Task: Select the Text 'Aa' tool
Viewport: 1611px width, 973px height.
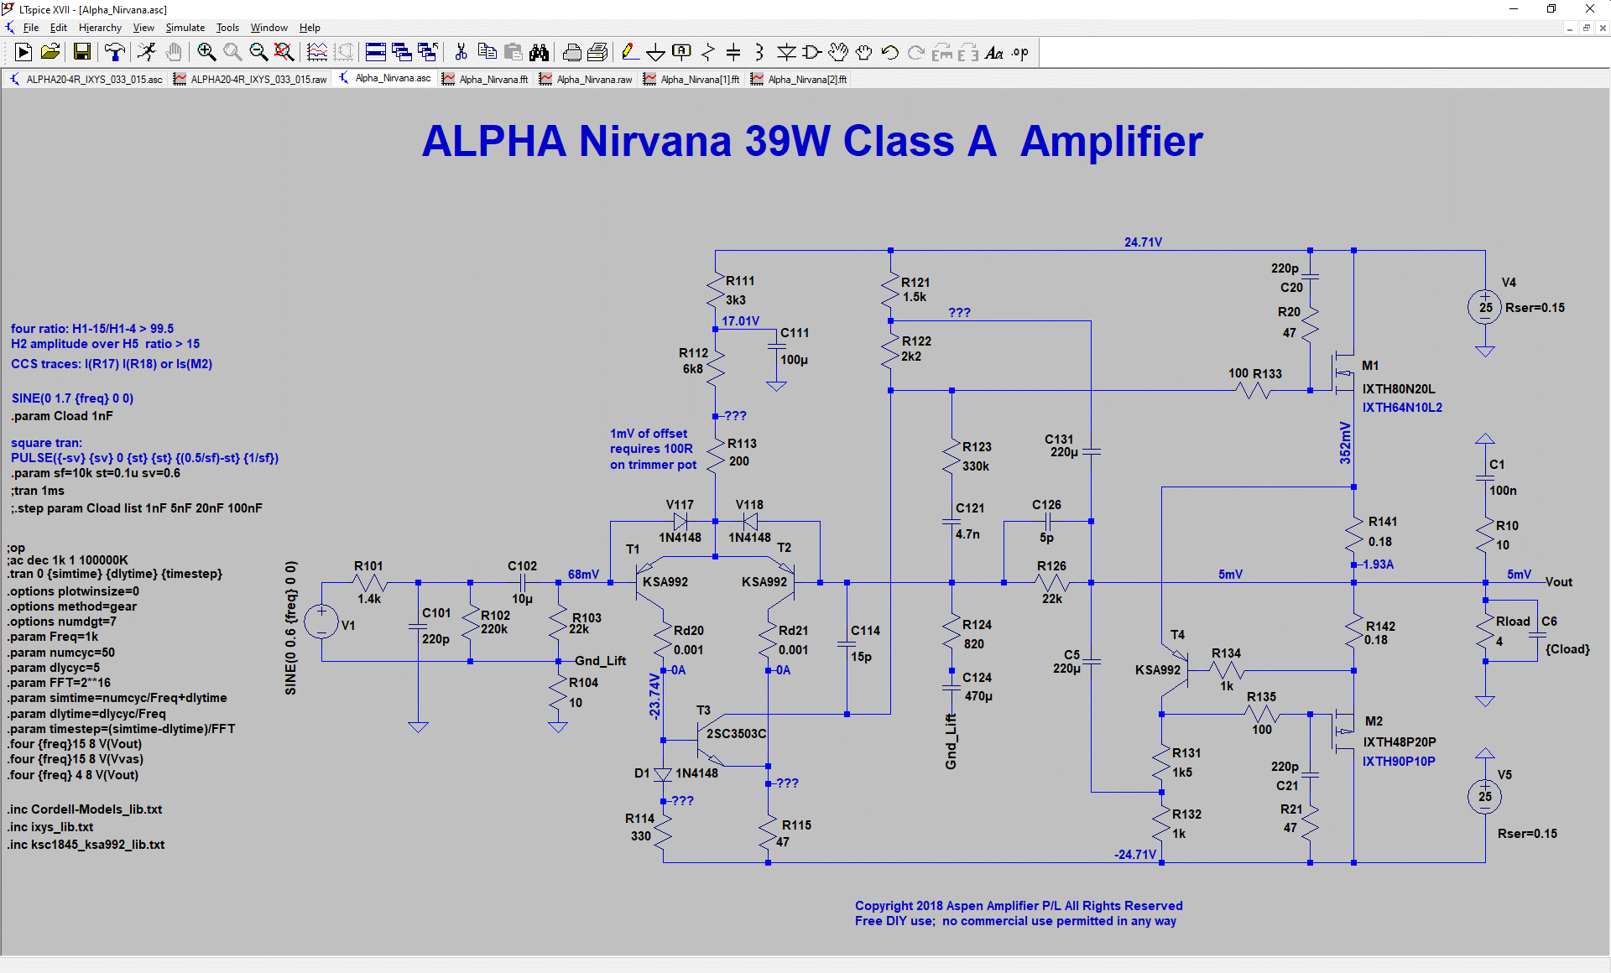Action: (x=994, y=53)
